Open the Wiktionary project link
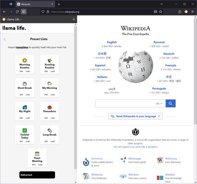 171,159
